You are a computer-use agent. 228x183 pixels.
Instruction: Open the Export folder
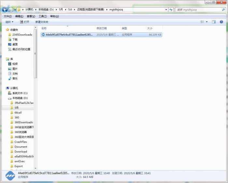click(x=19, y=166)
